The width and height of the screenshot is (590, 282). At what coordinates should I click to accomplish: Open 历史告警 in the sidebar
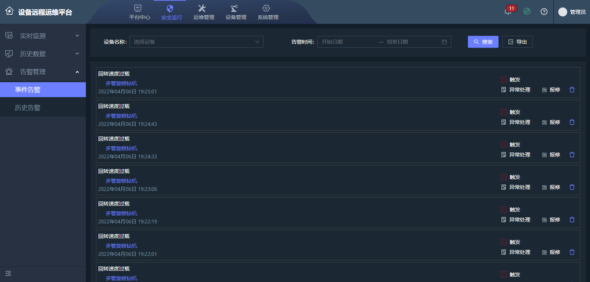[x=28, y=108]
